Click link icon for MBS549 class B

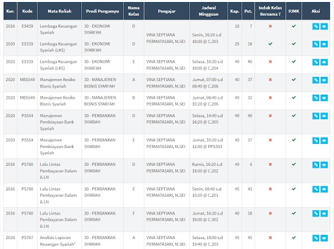316,98
